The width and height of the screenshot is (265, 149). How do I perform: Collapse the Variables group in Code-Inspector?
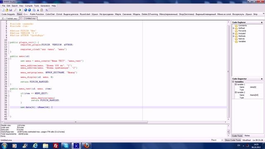[233, 82]
